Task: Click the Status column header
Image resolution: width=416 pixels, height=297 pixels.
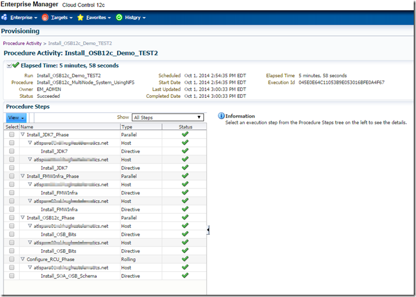Action: point(185,127)
